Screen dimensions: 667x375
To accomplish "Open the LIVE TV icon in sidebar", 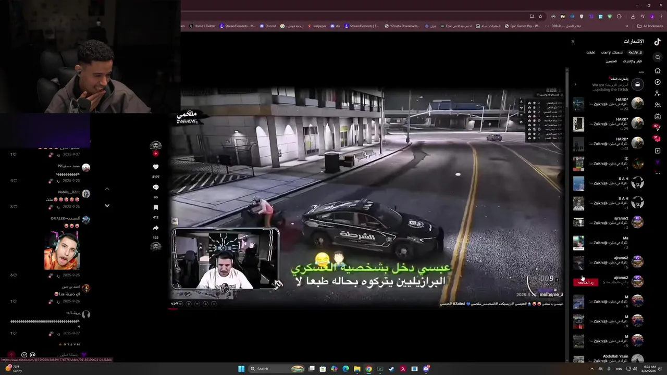I will point(658,116).
